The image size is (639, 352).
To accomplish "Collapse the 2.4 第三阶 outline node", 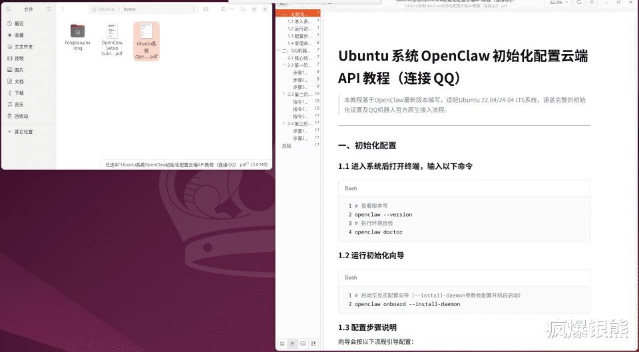I will (284, 124).
